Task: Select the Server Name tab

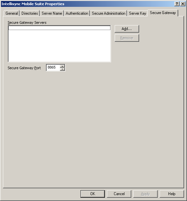Action: (52, 13)
